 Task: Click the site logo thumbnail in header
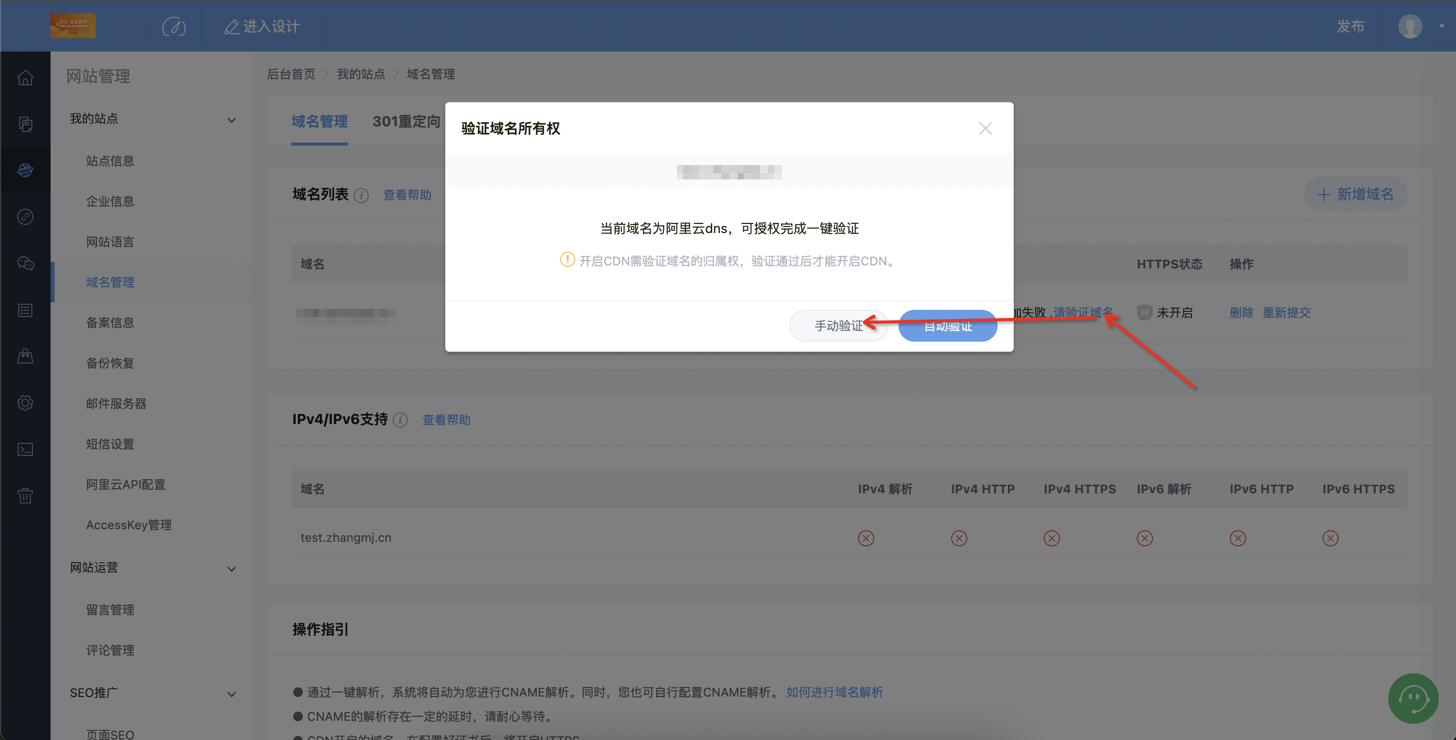point(73,26)
